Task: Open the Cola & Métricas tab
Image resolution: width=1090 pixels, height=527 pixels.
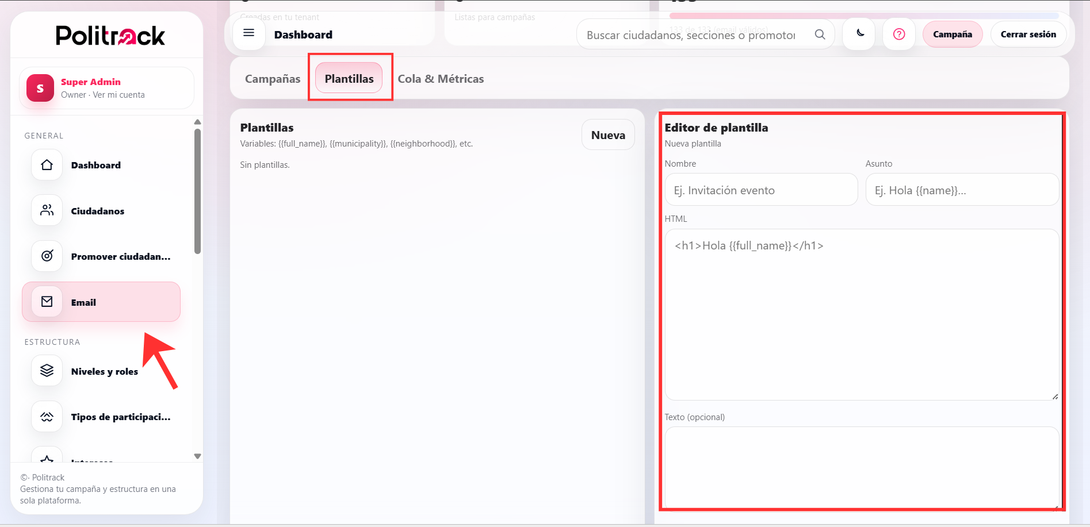Action: click(441, 78)
